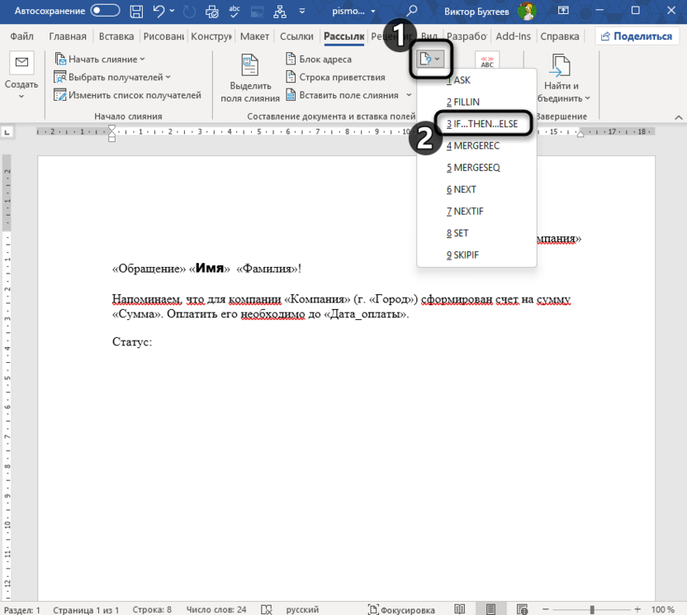Click the Print preview icon in title bar

212,12
